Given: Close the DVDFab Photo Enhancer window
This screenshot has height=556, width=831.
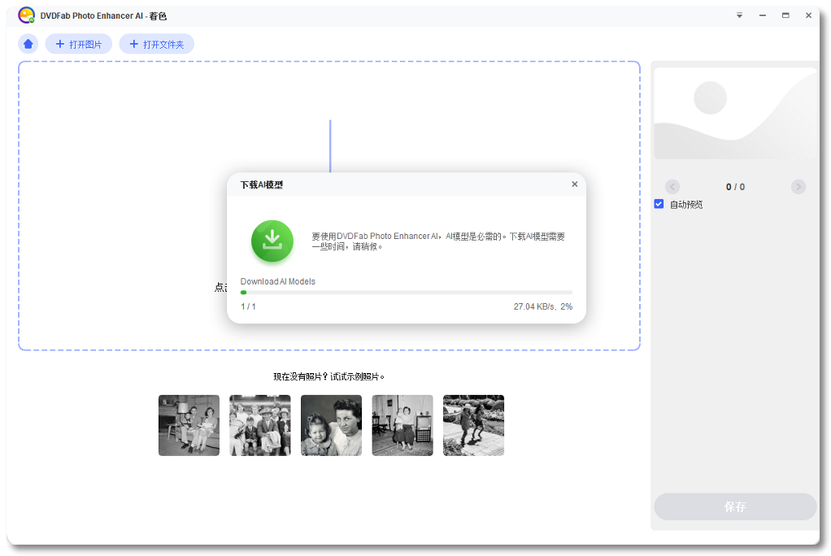Looking at the screenshot, I should tap(808, 15).
